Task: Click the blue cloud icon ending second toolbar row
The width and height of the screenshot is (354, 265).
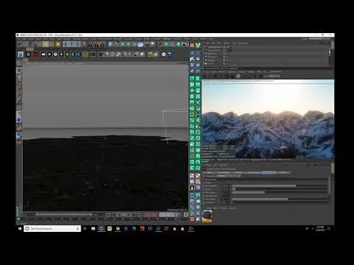Action: pyautogui.click(x=170, y=54)
